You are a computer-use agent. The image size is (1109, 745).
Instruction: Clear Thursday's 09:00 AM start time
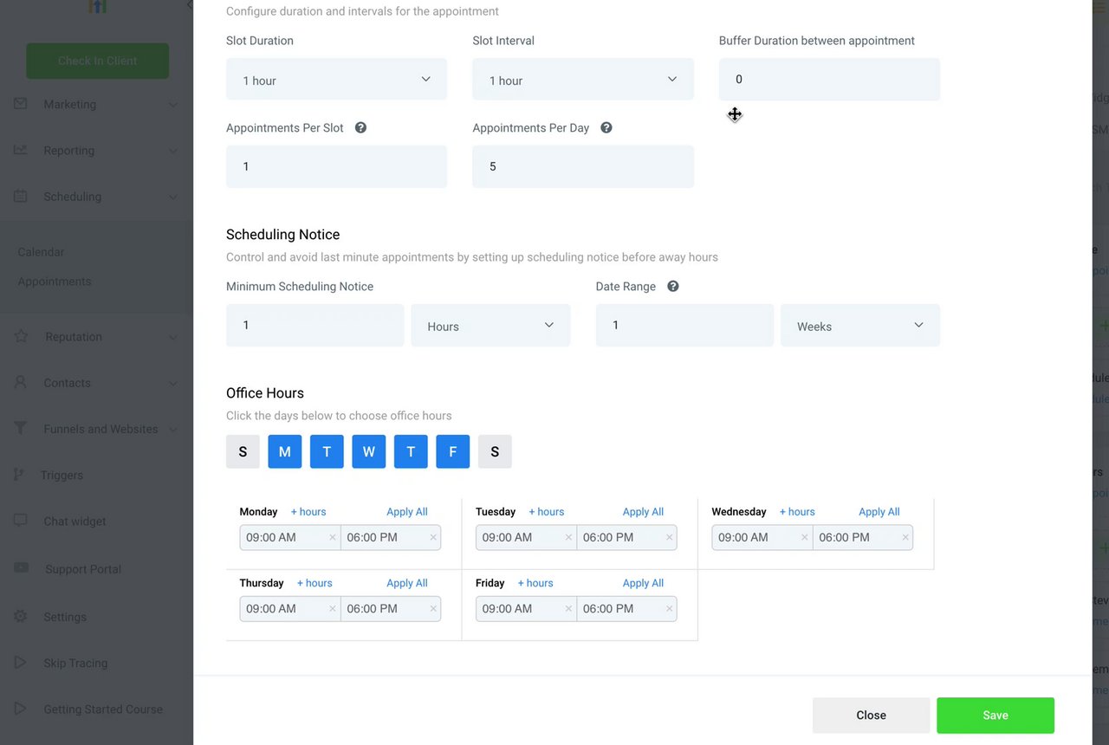[333, 609]
